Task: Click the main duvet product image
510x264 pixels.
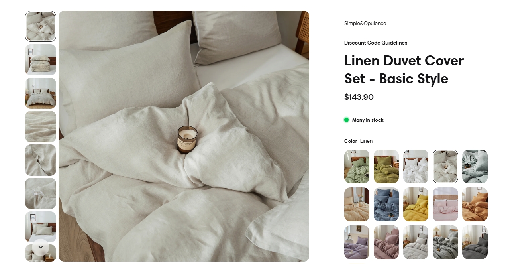Action: 184,136
